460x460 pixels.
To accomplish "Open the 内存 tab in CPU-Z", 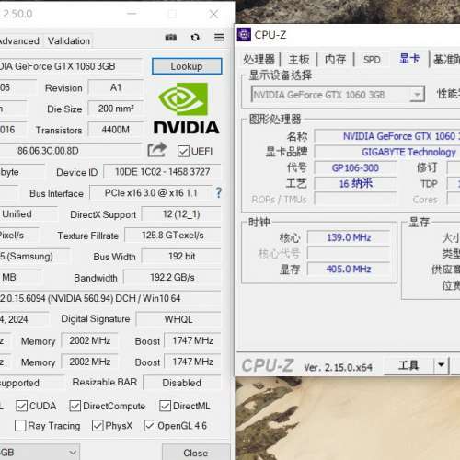I will (335, 59).
